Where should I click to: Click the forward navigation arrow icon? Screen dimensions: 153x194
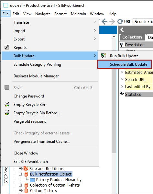(112, 22)
